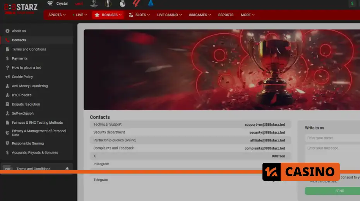Click the Privacy shield icon in sidebar
This screenshot has width=360, height=201.
click(7, 133)
